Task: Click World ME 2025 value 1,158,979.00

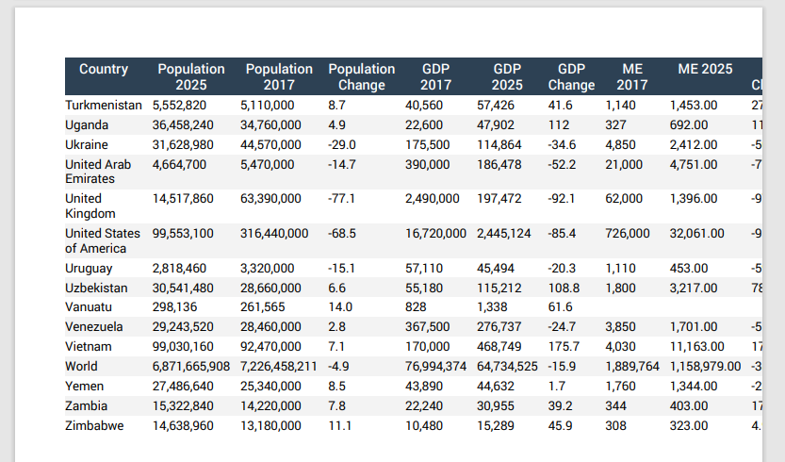Action: point(706,367)
